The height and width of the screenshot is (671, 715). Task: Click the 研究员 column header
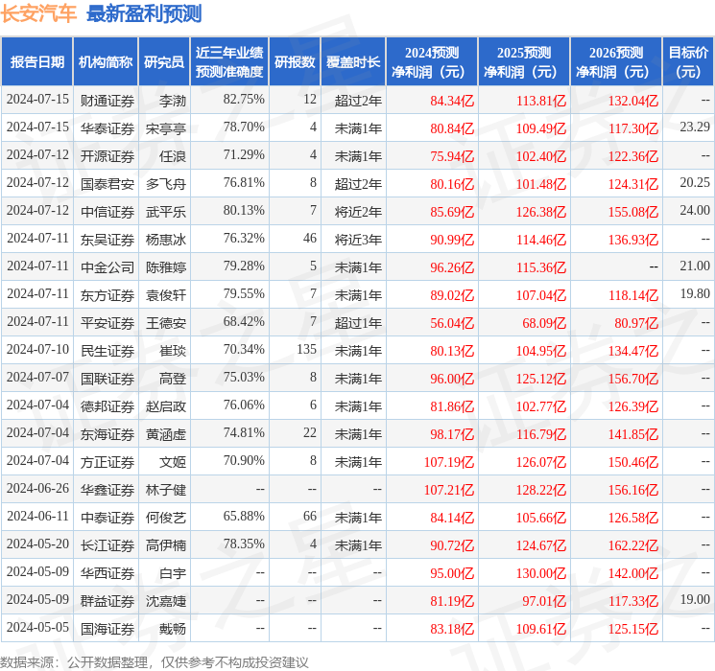point(164,62)
